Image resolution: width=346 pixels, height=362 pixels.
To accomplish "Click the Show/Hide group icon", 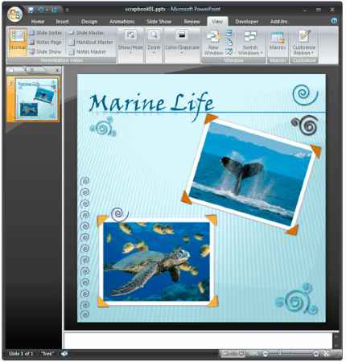I will (x=130, y=35).
